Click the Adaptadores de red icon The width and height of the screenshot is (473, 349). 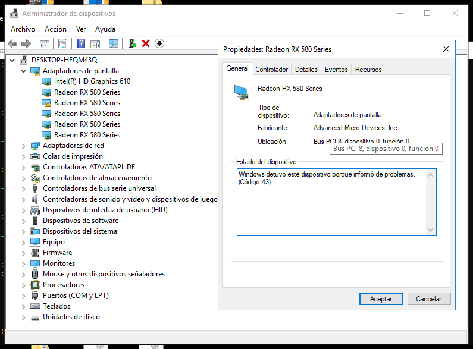pyautogui.click(x=35, y=146)
